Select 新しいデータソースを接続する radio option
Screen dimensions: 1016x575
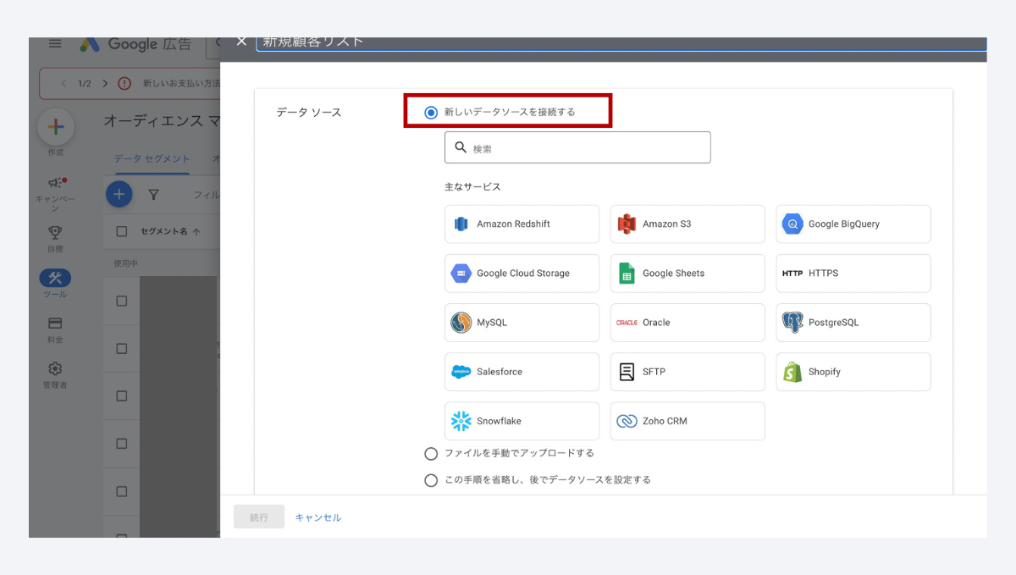431,112
